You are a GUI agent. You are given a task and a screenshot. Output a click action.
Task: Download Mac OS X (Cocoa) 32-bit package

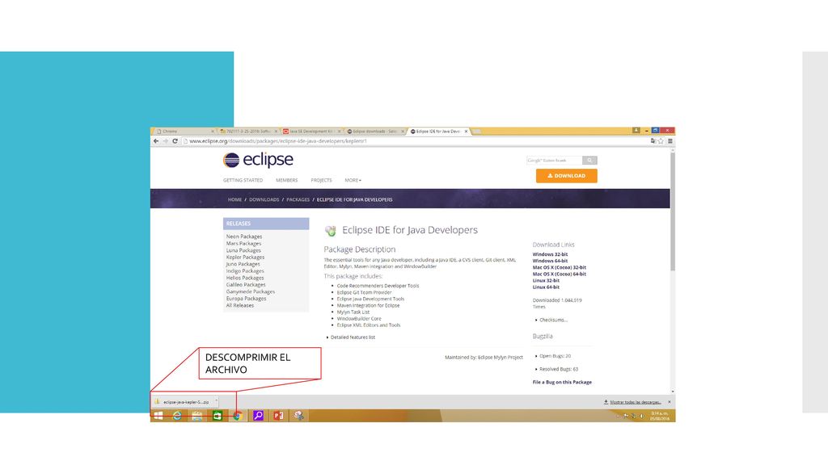pos(560,267)
